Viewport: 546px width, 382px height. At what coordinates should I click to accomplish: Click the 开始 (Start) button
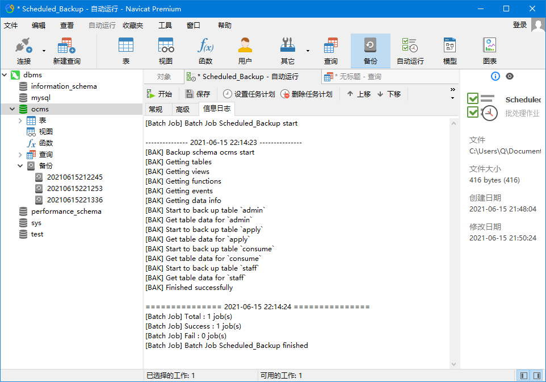(x=159, y=94)
